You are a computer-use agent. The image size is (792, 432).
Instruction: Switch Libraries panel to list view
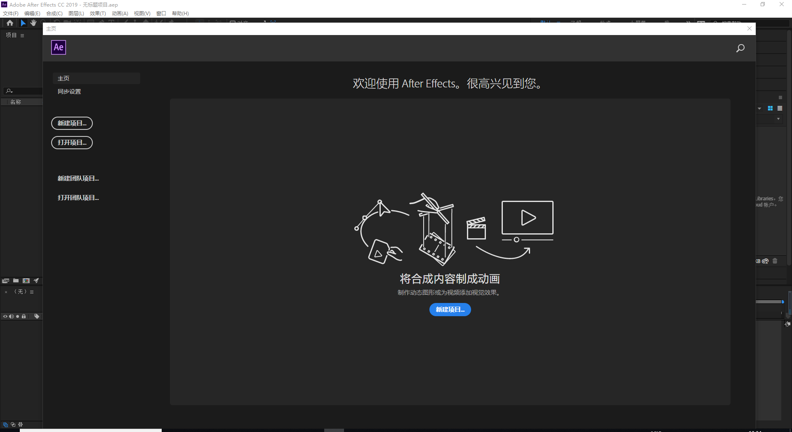click(780, 108)
